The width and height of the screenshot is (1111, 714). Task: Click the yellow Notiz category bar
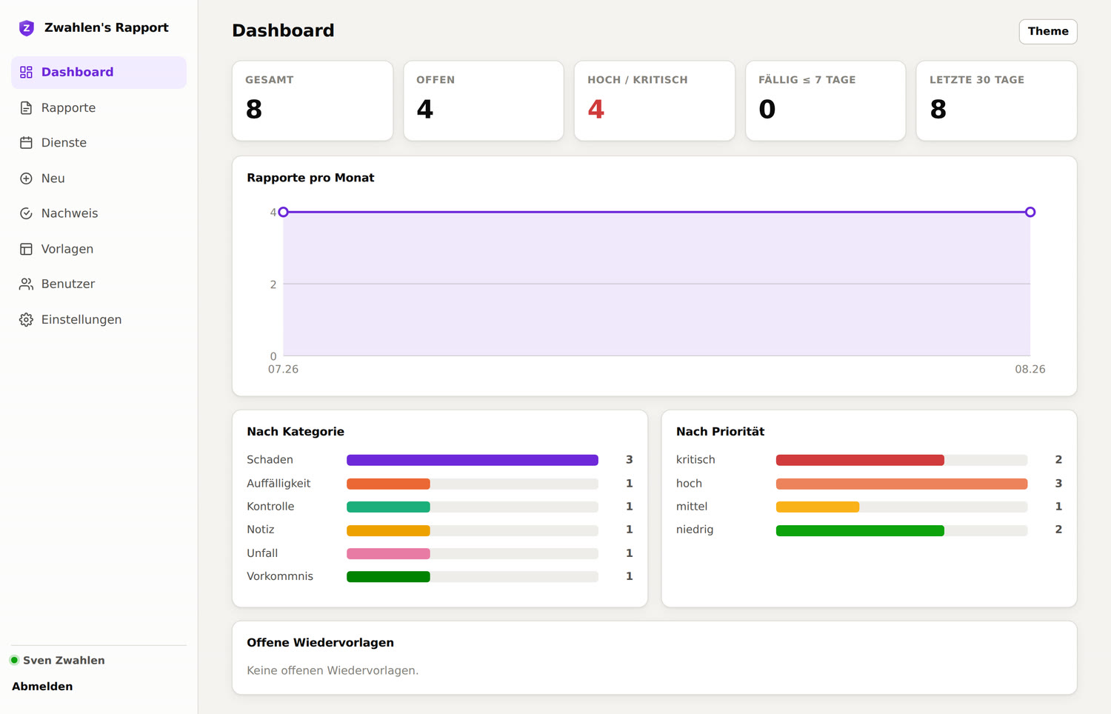388,530
